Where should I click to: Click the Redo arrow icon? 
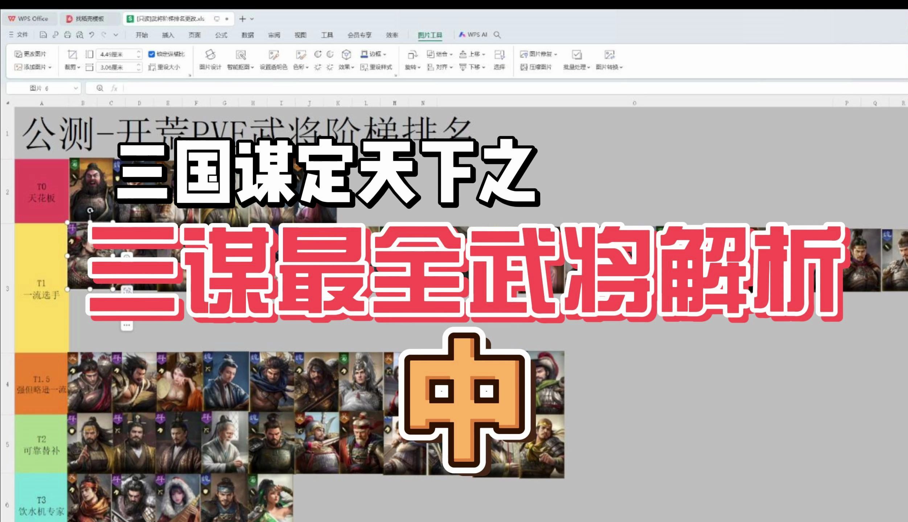pyautogui.click(x=104, y=35)
